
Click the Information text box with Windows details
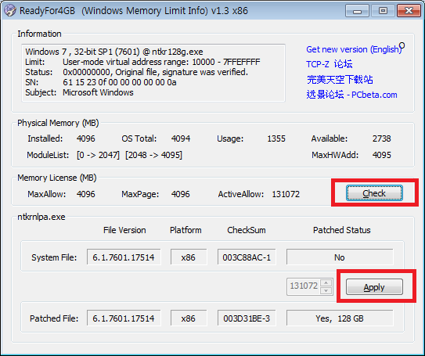tap(153, 73)
